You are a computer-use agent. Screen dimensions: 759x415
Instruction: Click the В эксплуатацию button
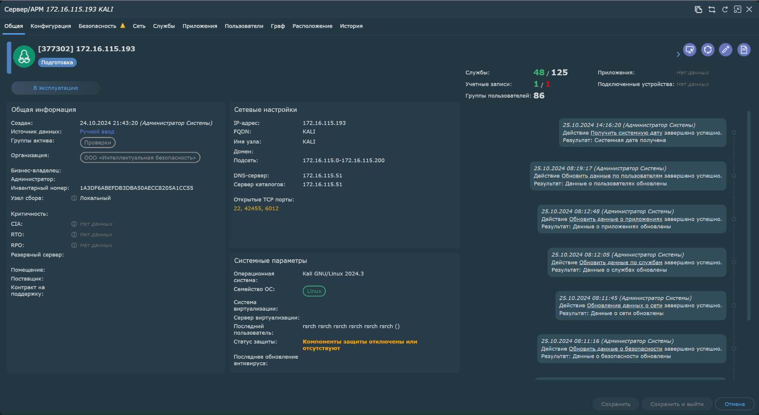click(56, 88)
